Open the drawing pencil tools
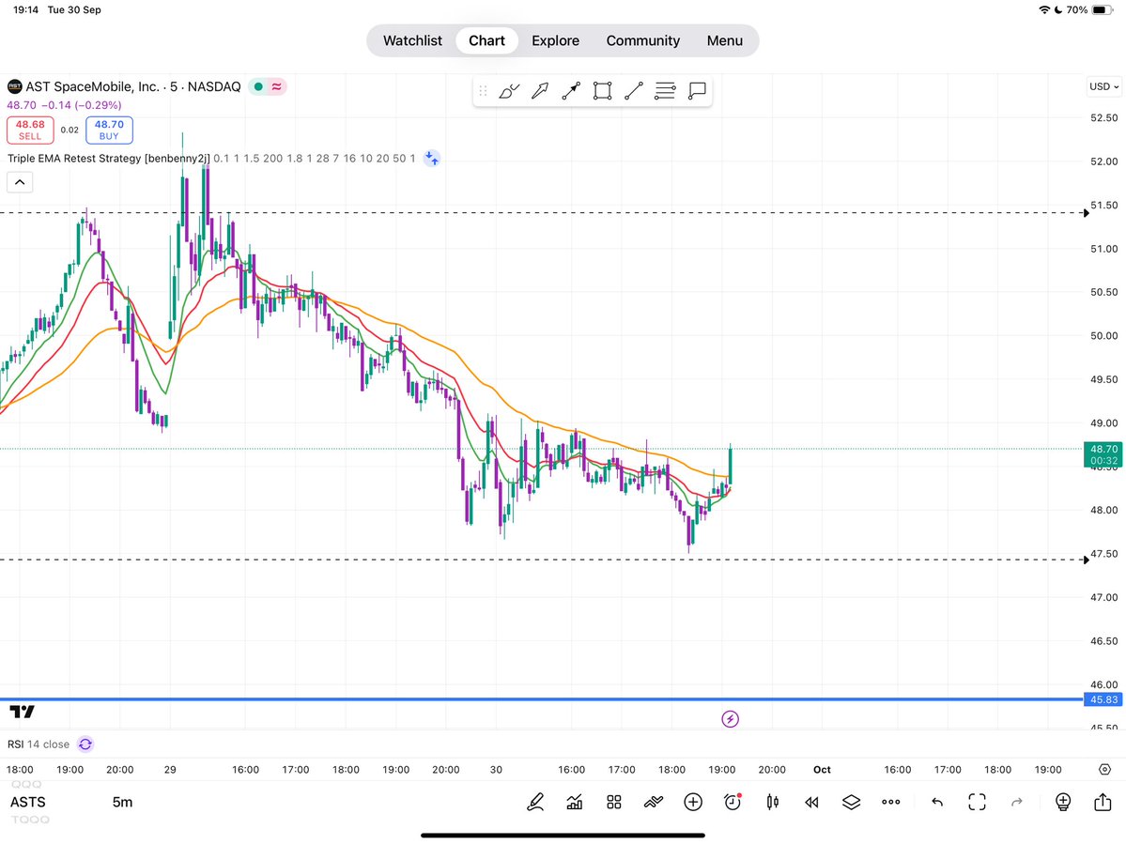 tap(535, 803)
